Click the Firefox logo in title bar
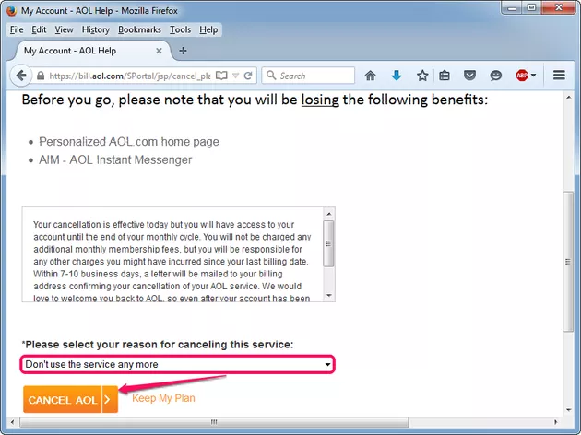The width and height of the screenshot is (581, 435). (x=12, y=11)
